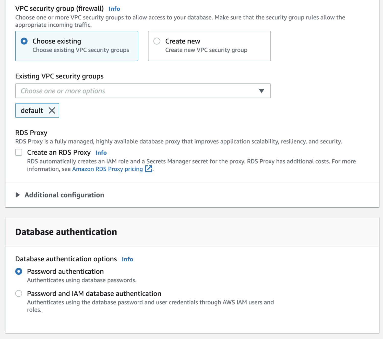This screenshot has height=339, width=383.
Task: Click the dropdown arrow in security groups selector
Action: [x=261, y=91]
